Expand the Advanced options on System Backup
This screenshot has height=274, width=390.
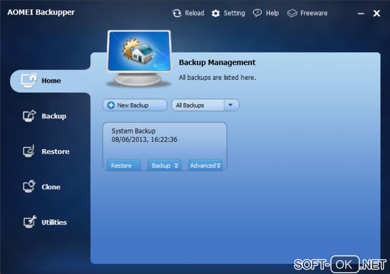tap(205, 165)
